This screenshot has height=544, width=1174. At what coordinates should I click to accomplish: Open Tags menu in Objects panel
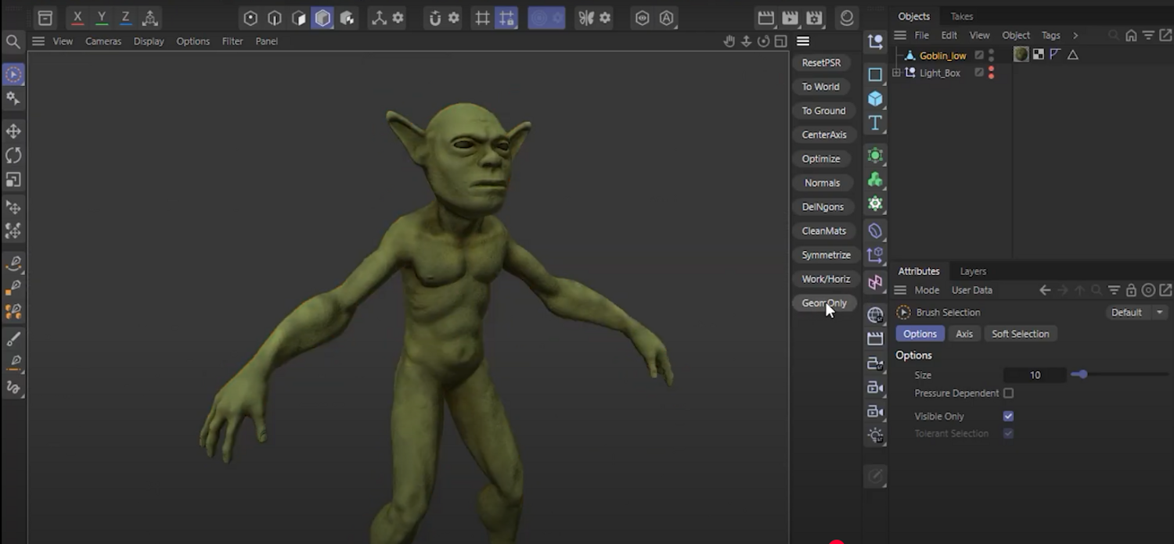tap(1051, 35)
